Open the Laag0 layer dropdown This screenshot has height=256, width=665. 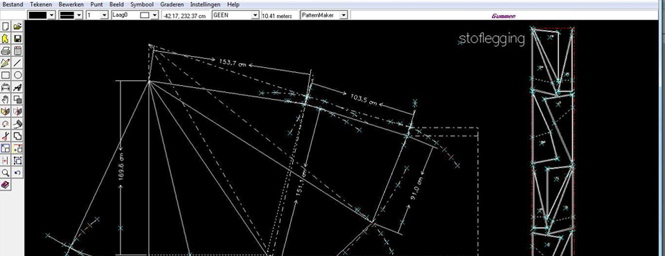click(135, 15)
